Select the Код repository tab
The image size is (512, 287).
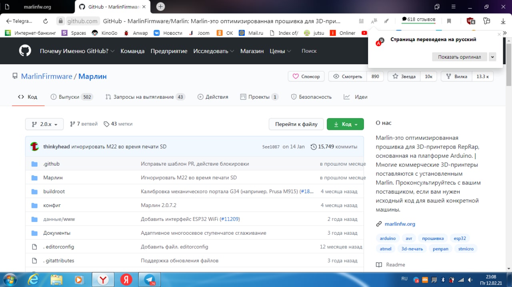coord(28,97)
